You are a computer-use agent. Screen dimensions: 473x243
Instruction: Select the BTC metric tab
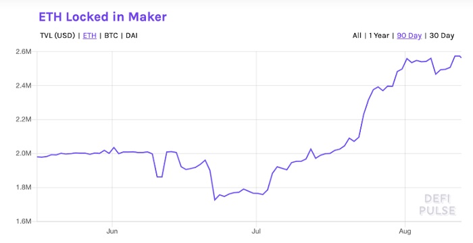(111, 36)
